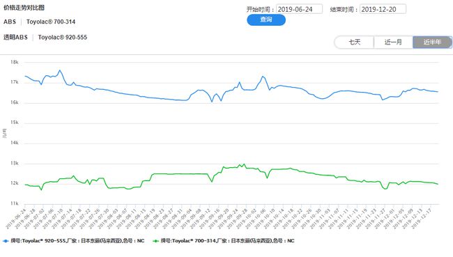Click the 2019-12-17 x-axis date label
Image resolution: width=453 pixels, height=257 pixels.
coord(421,219)
